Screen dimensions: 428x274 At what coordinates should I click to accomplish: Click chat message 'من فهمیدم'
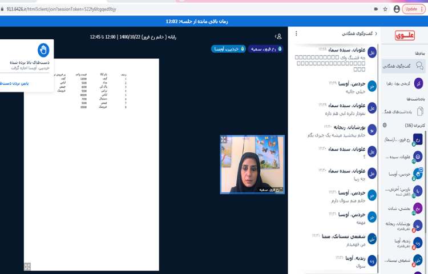pos(356,244)
